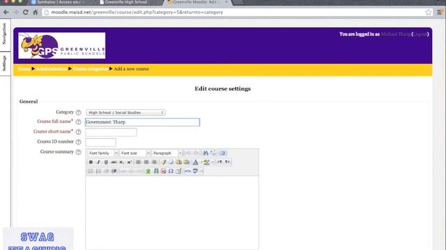Click paste from Word icon
Viewport: 446px width, 250px height.
pyautogui.click(x=187, y=162)
